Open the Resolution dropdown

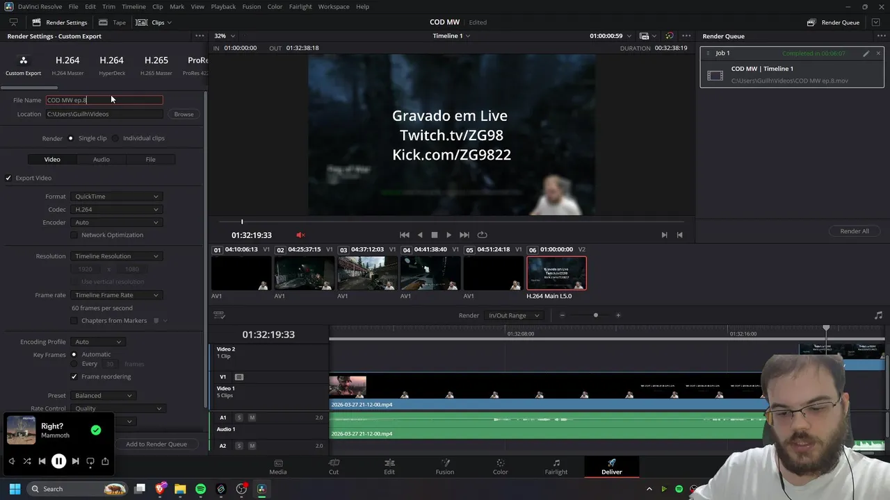(116, 256)
